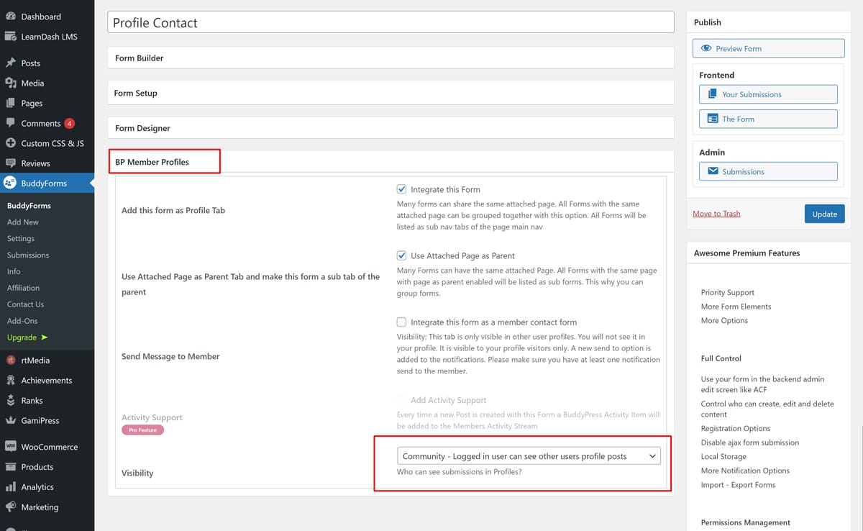863x531 pixels.
Task: Click the Move to Trash link
Action: click(x=716, y=214)
